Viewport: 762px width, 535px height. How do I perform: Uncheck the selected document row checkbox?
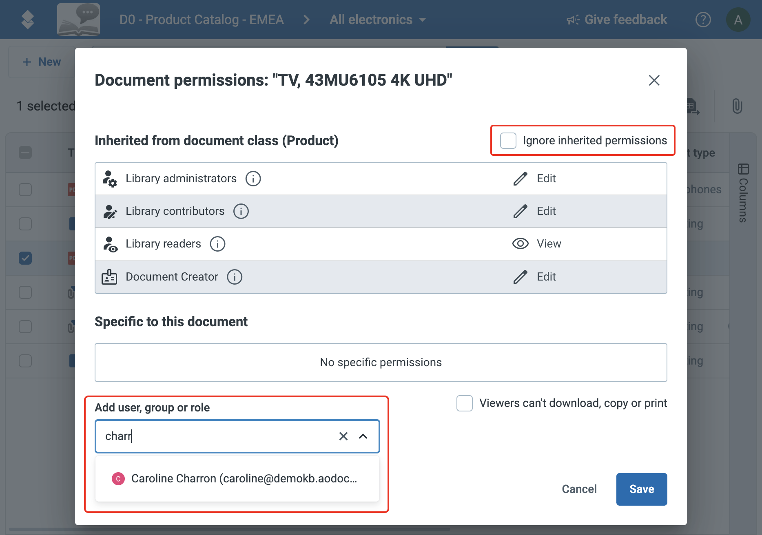pyautogui.click(x=25, y=258)
